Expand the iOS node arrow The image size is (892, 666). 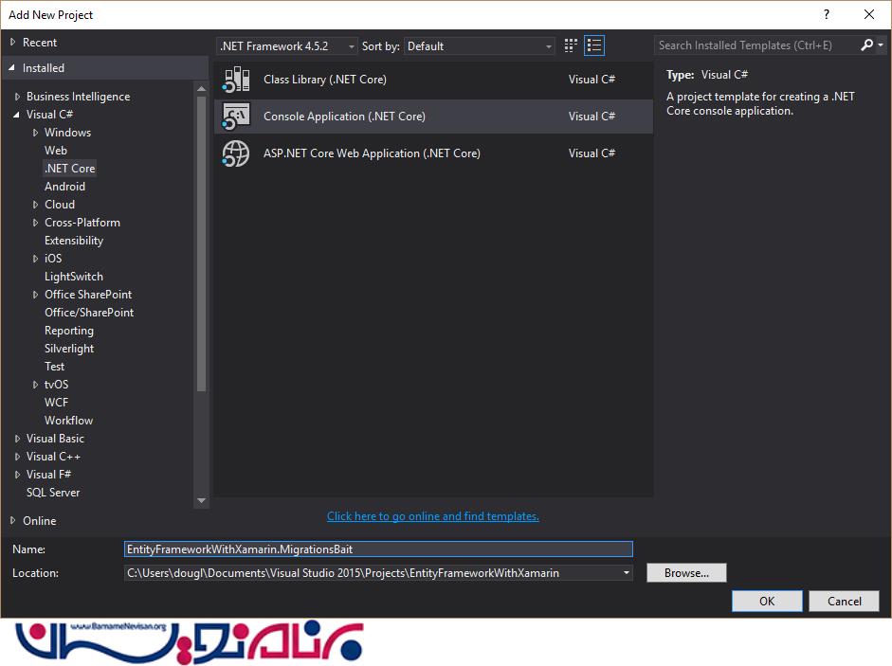[x=35, y=259]
